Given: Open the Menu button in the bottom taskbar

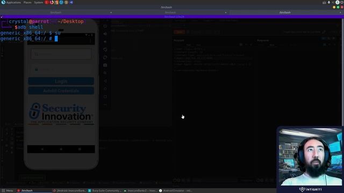Looking at the screenshot, I should click(8, 191).
